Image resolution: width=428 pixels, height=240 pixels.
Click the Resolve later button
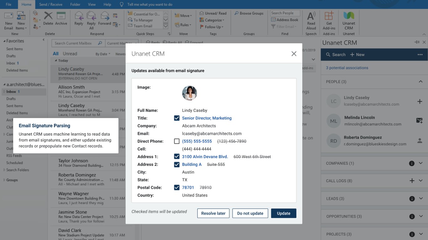click(x=213, y=213)
